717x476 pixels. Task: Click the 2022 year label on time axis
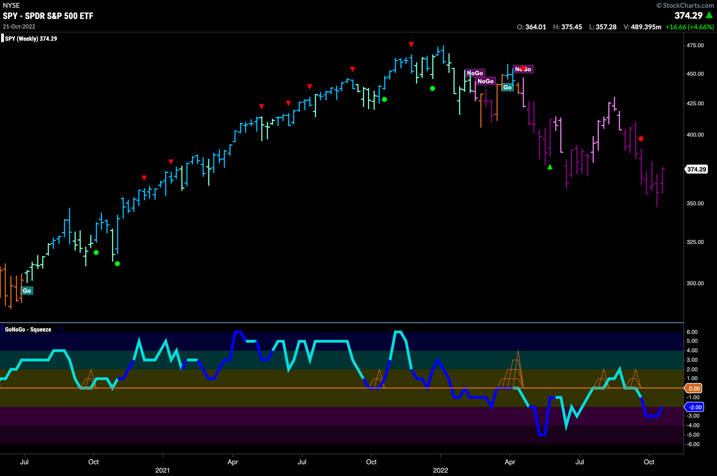[440, 470]
